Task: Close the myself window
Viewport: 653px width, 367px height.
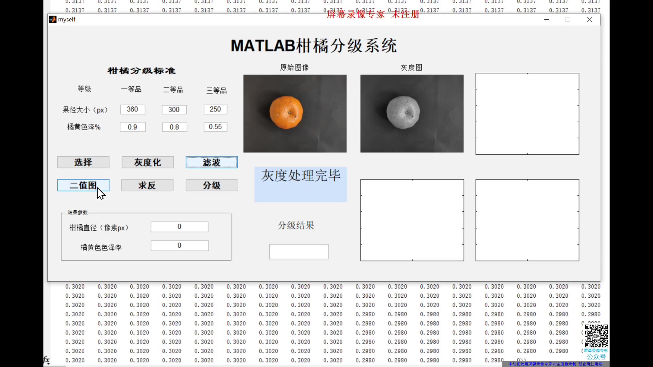Action: pyautogui.click(x=589, y=19)
